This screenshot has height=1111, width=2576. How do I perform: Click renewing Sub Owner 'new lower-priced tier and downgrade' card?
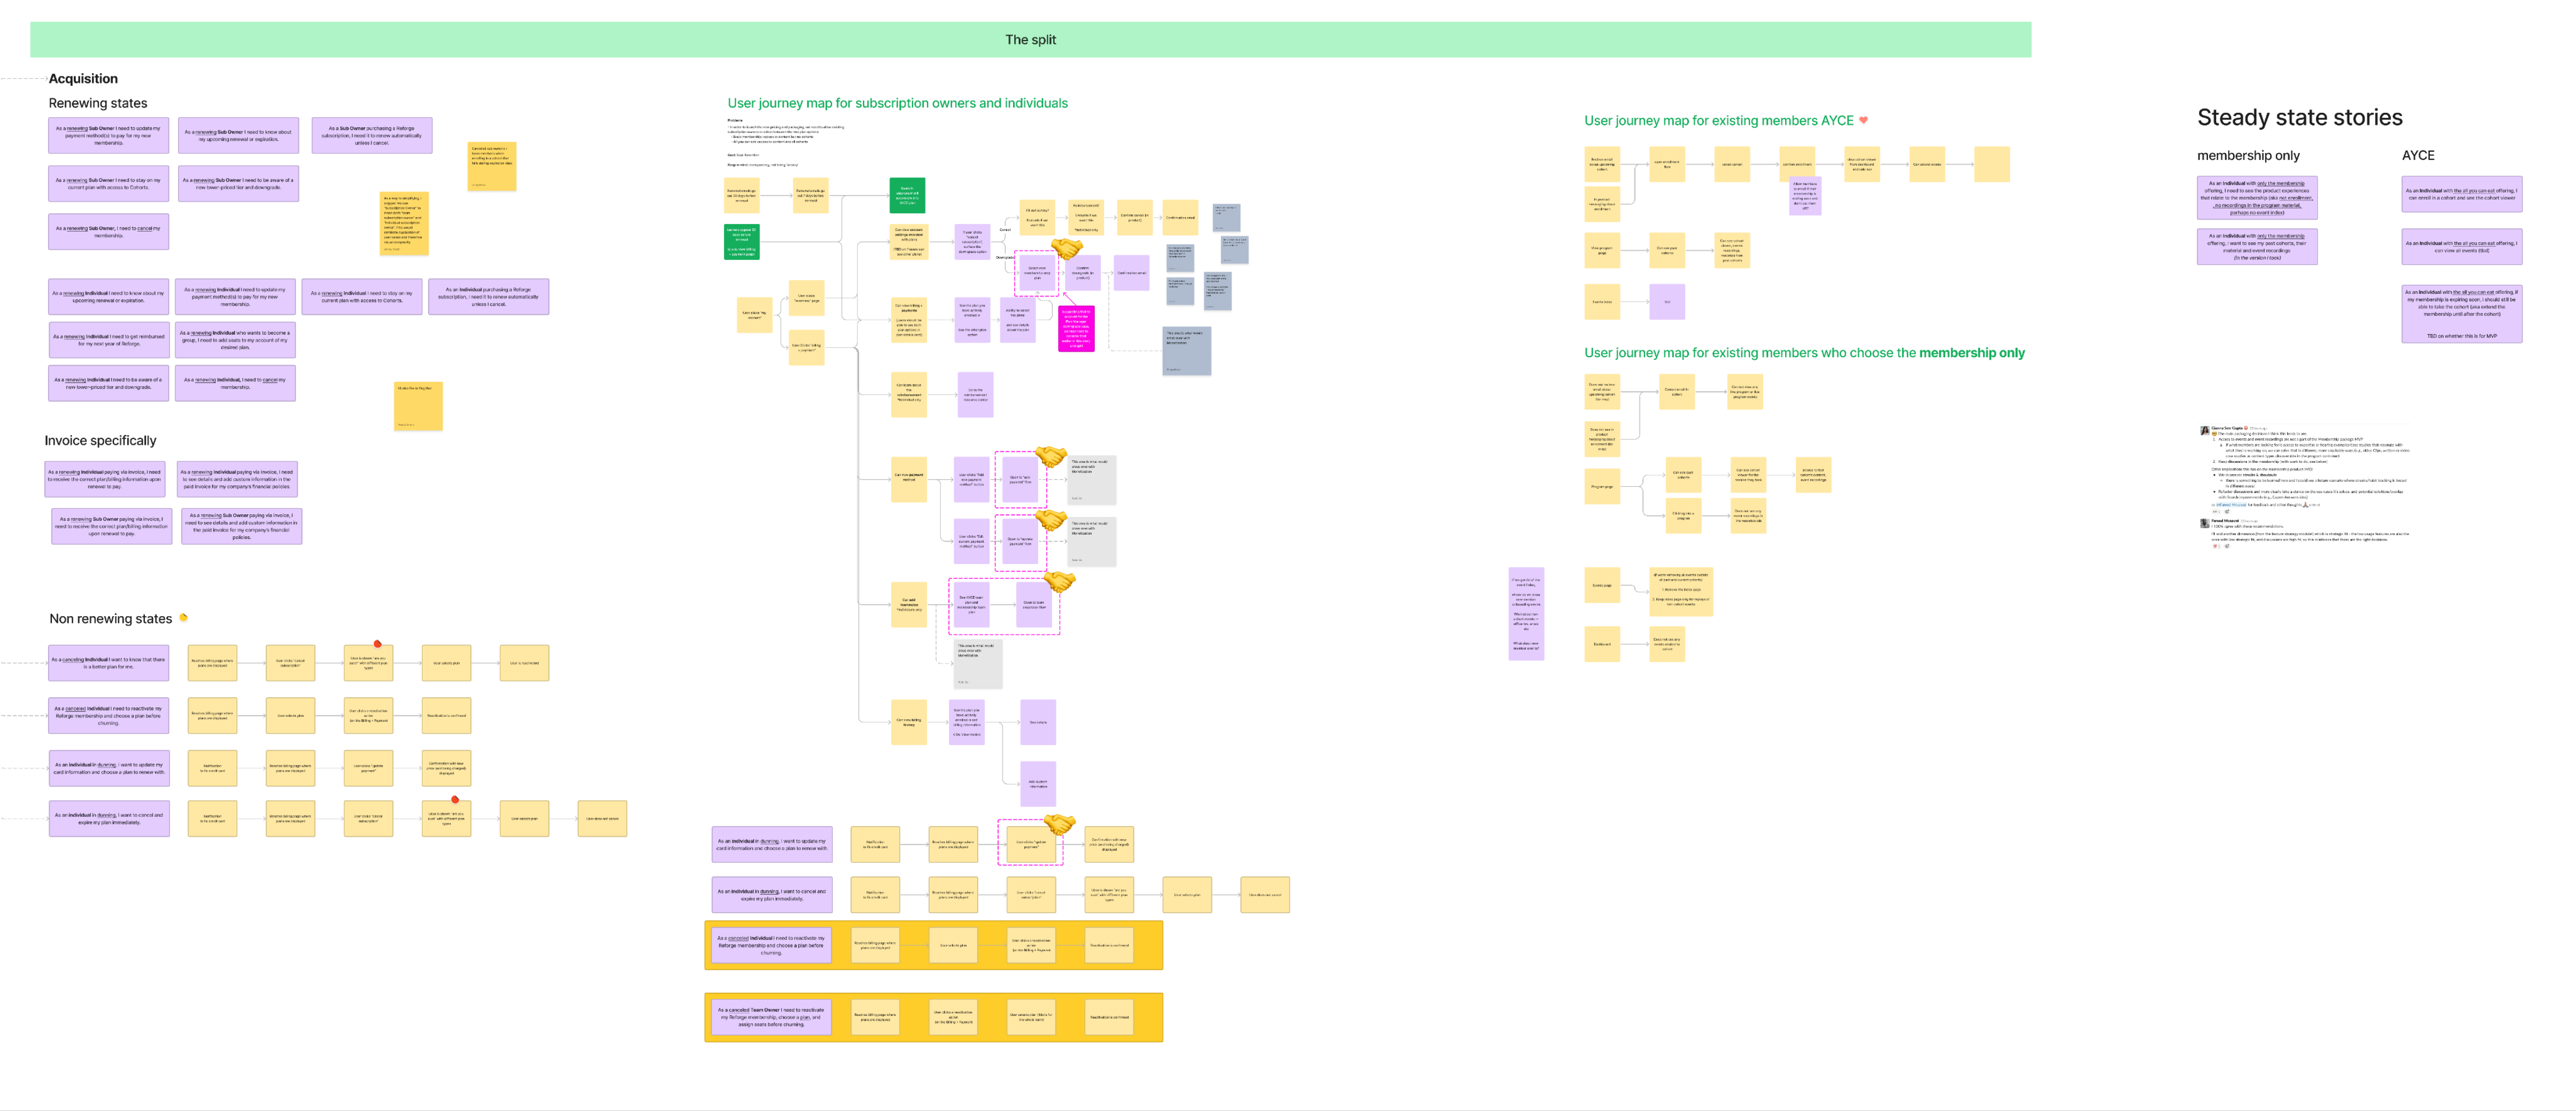(238, 184)
